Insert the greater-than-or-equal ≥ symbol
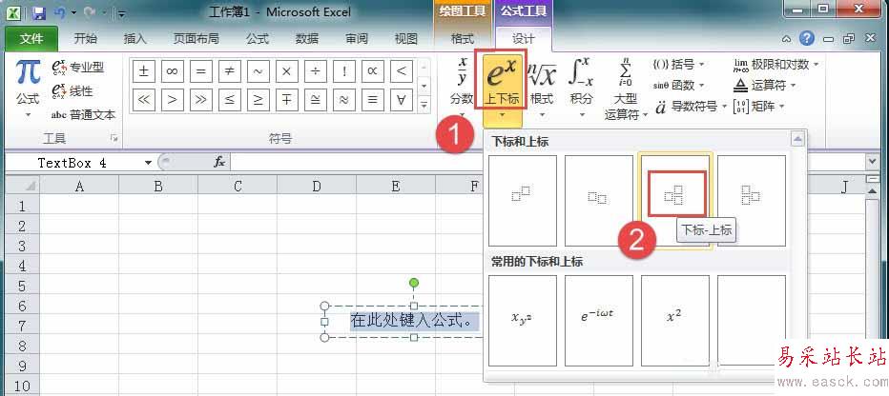889x396 pixels. 258,100
